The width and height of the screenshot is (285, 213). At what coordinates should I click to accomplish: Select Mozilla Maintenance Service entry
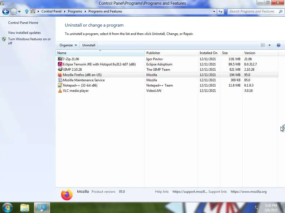[x=167, y=80]
